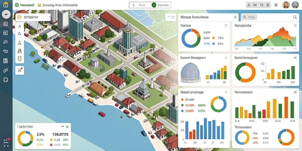Click the 125% value in Mayal aniahaga
302x151 pixels.
(x=201, y=111)
